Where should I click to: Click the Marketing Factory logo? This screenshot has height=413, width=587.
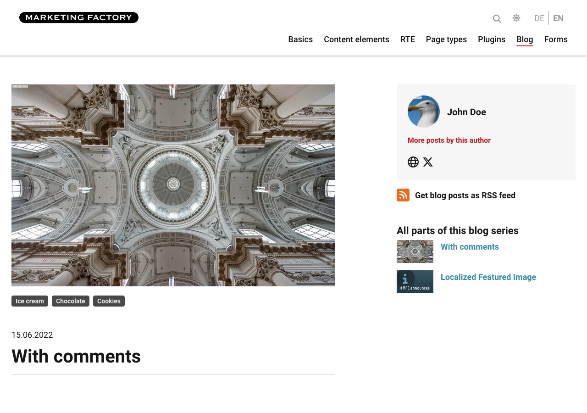(x=79, y=17)
